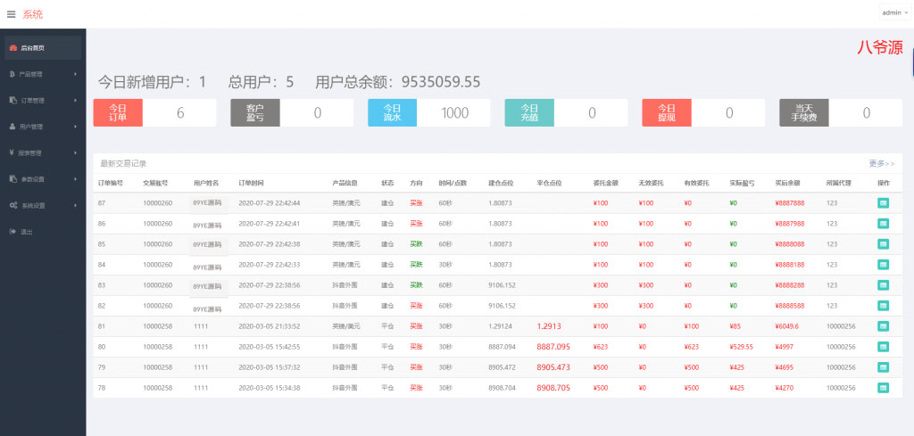Open action icon for order 79
The width and height of the screenshot is (914, 436).
883,367
